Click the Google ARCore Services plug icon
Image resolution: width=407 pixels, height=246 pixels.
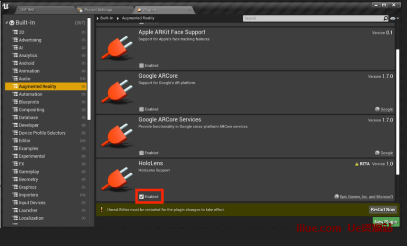[117, 135]
